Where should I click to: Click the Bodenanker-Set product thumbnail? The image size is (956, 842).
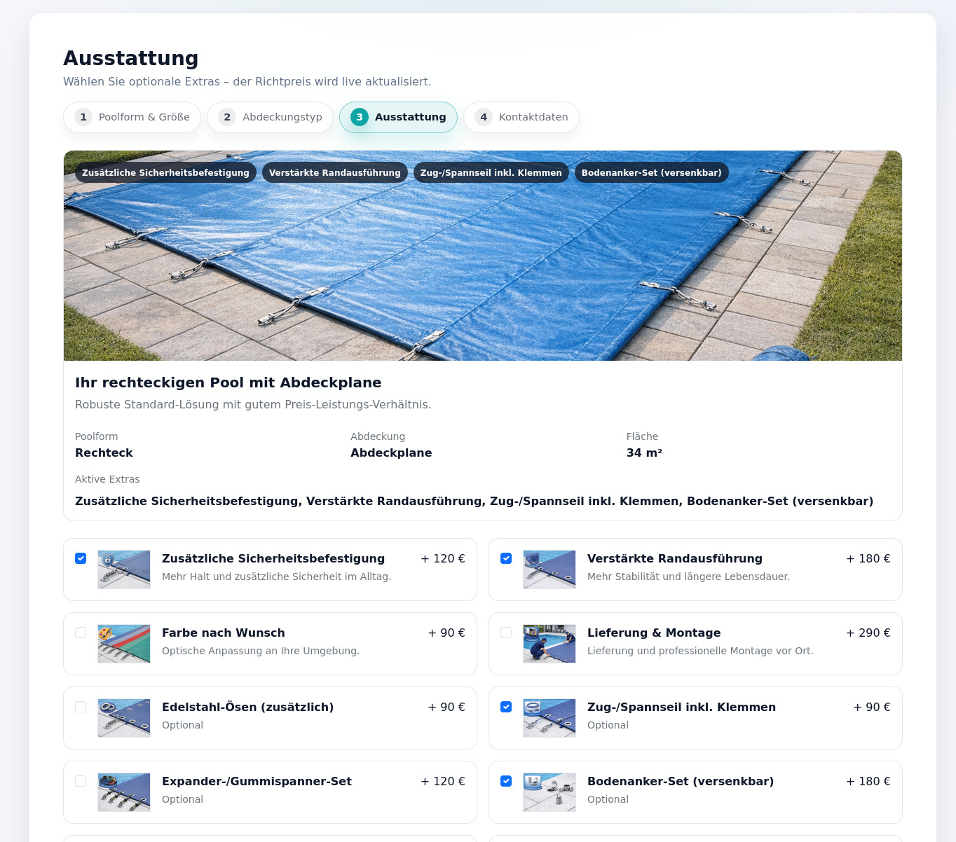coord(549,792)
